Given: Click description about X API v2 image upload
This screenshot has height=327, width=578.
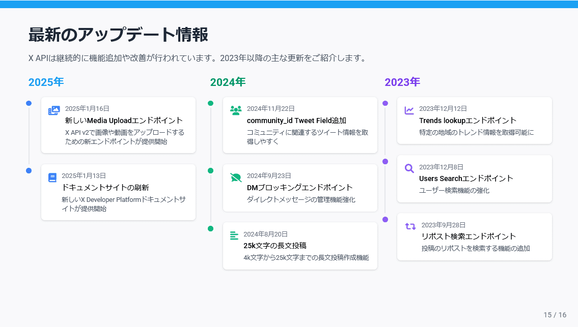Looking at the screenshot, I should pos(125,137).
